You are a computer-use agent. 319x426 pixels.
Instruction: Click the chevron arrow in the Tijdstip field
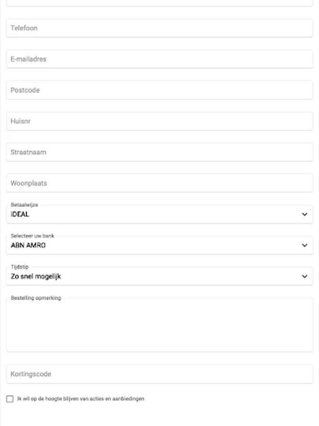coord(304,276)
